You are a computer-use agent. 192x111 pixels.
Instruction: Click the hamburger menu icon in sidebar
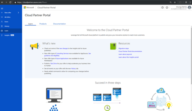pos(2,9)
